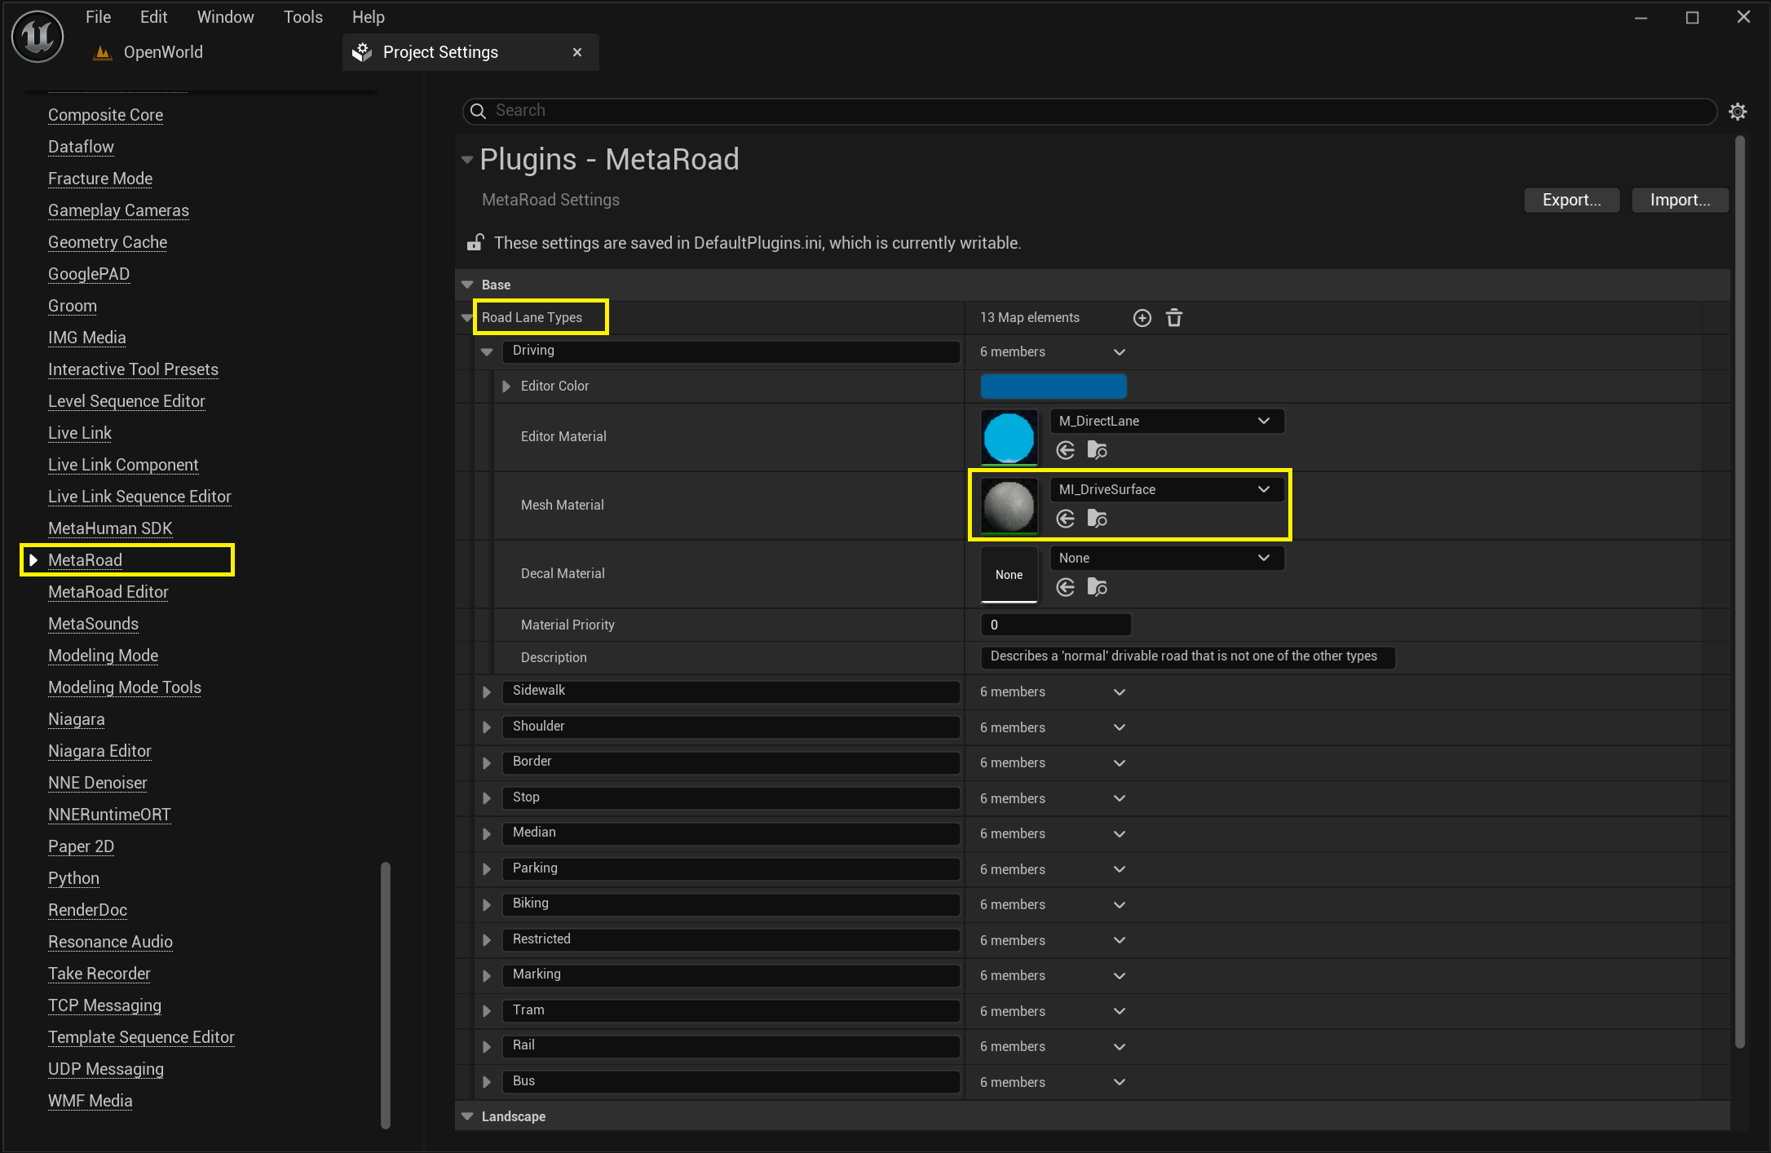Click the writable lock icon
The width and height of the screenshot is (1771, 1153).
475,242
